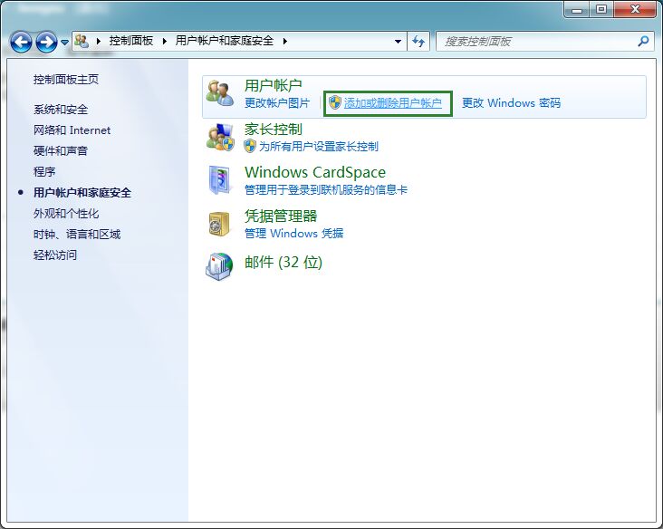Select 用户帐户和家庭安全 breadcrumb segment
Image resolution: width=663 pixels, height=529 pixels.
tap(224, 41)
